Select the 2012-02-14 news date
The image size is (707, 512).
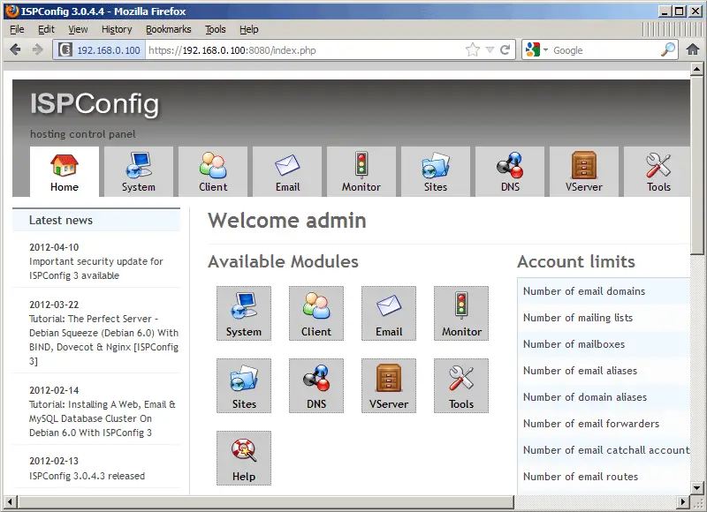(54, 390)
